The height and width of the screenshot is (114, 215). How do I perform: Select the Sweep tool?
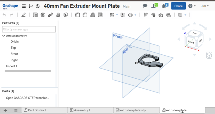point(50,15)
